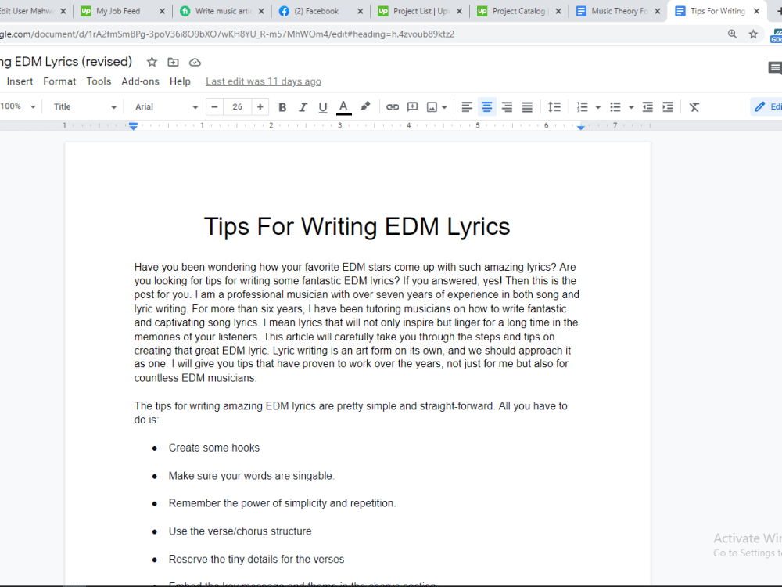The height and width of the screenshot is (587, 782).
Task: Open the Title paragraph style dropdown
Action: 84,106
